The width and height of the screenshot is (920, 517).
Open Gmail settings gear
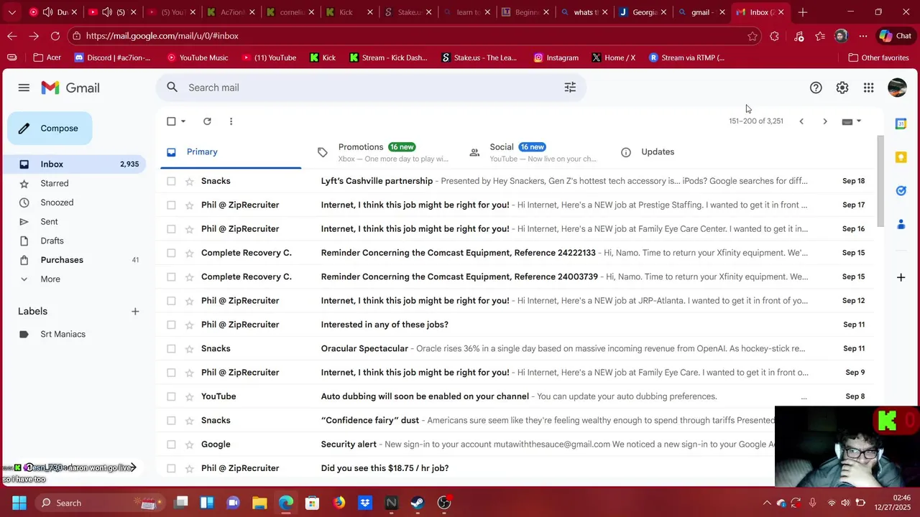842,88
